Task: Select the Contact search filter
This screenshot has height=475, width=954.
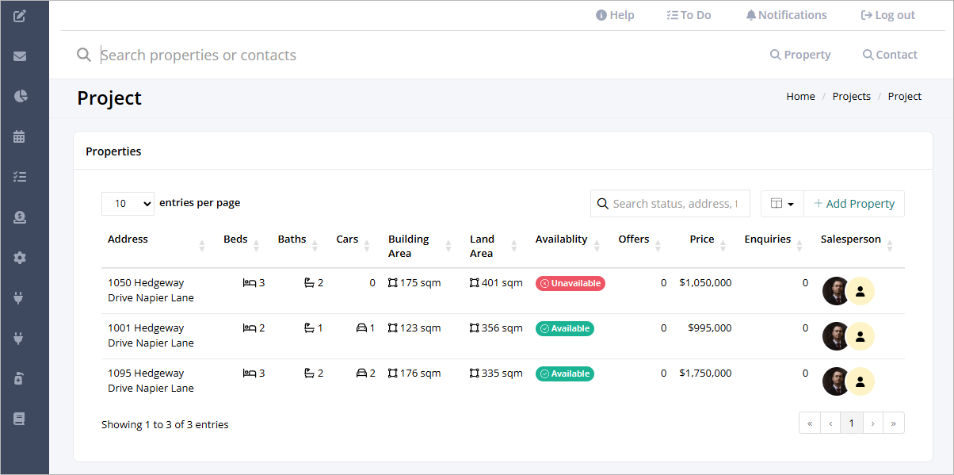Action: point(890,55)
